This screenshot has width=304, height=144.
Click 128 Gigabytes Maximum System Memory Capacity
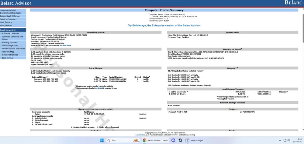(x=189, y=85)
